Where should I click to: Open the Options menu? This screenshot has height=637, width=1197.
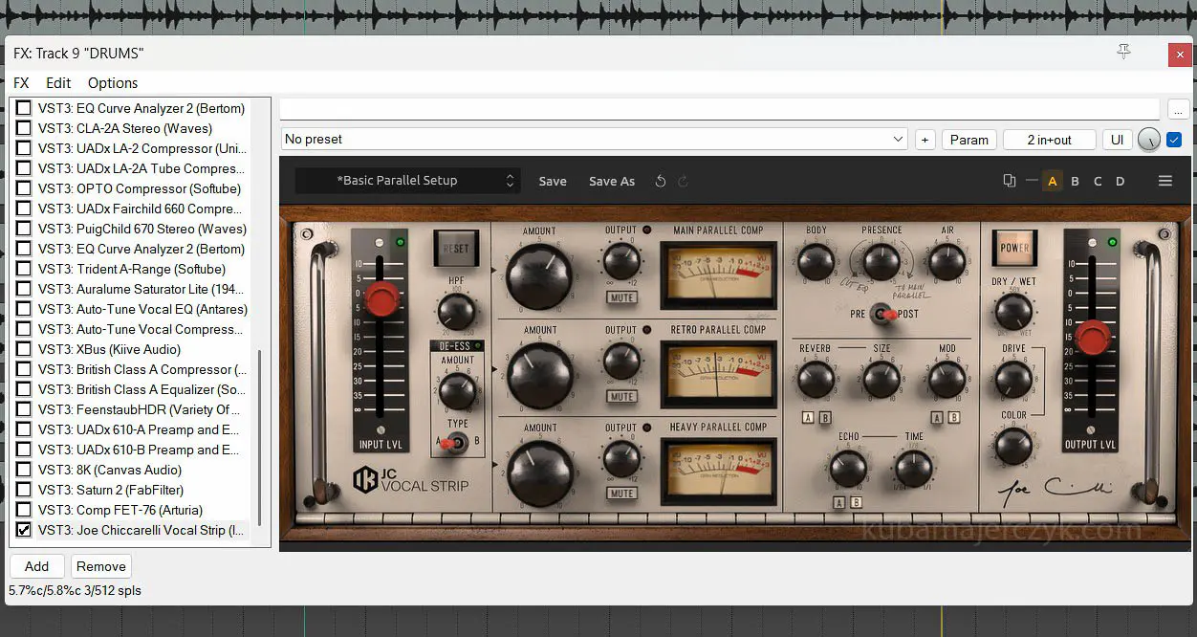[x=113, y=83]
